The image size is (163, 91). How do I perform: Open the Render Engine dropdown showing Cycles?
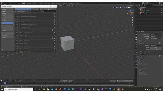tap(156, 34)
